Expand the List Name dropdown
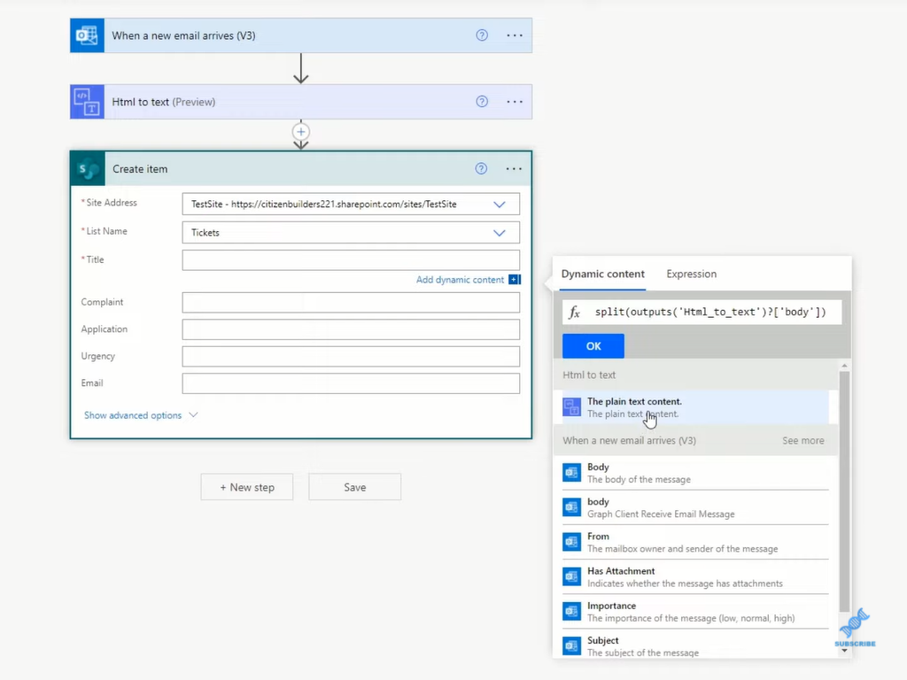This screenshot has width=907, height=680. coord(500,233)
